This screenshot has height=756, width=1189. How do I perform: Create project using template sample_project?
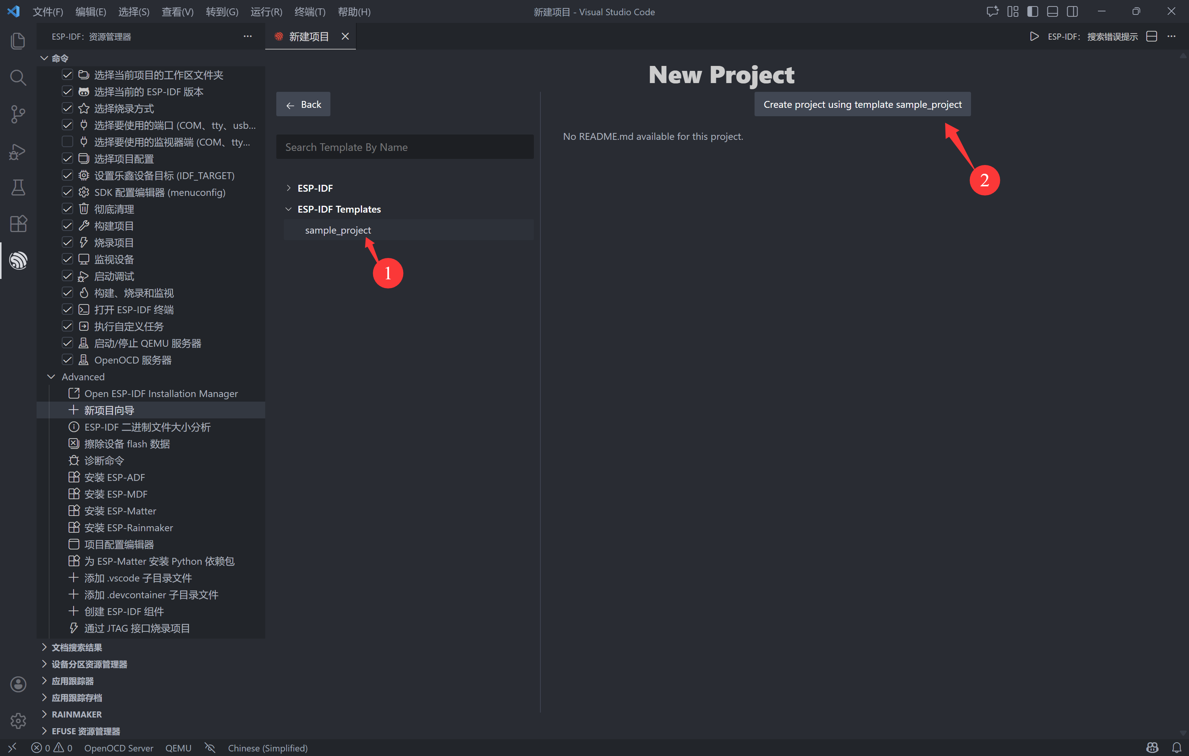862,104
